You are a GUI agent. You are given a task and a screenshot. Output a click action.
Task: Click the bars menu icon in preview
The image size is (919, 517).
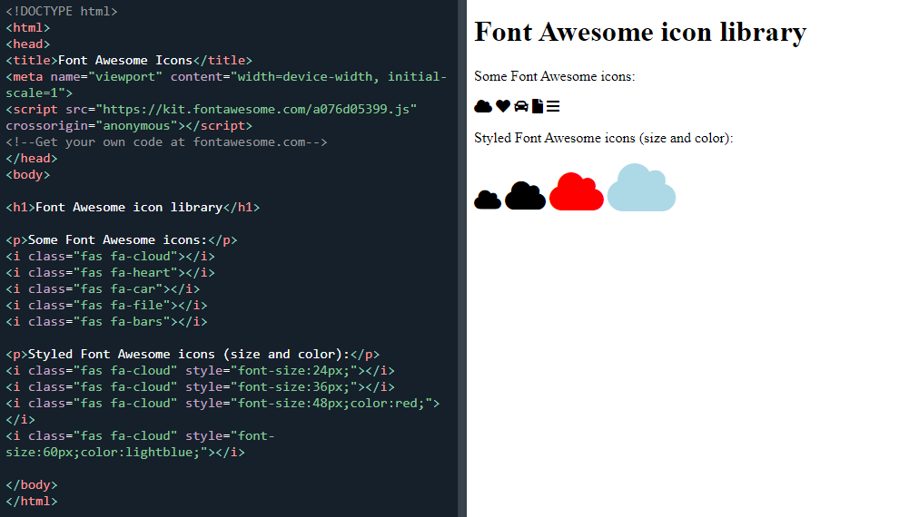553,106
